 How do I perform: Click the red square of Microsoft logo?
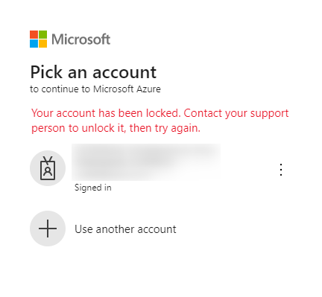coord(34,34)
